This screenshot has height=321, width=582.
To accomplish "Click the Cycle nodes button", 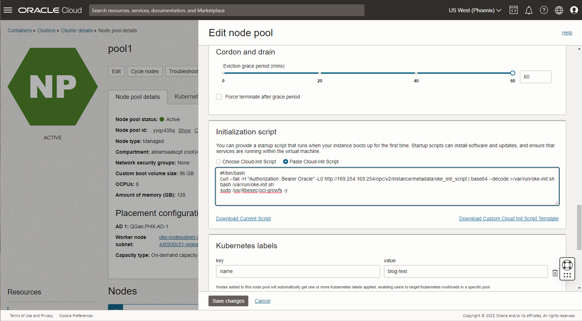I will [145, 71].
